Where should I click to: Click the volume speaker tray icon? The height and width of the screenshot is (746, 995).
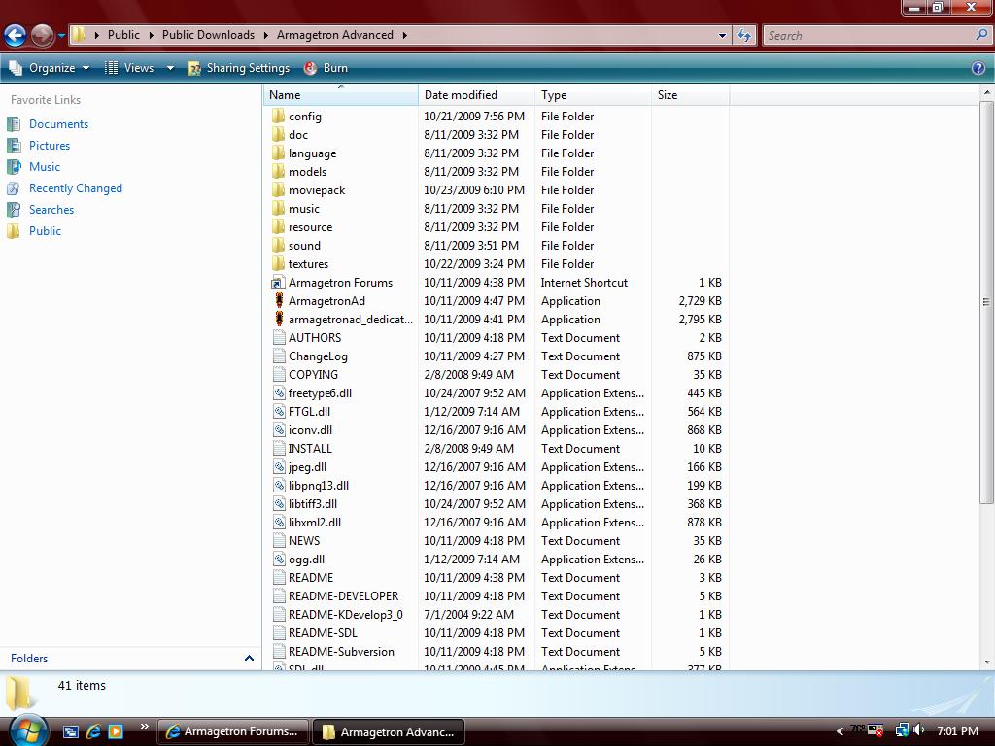(x=919, y=730)
